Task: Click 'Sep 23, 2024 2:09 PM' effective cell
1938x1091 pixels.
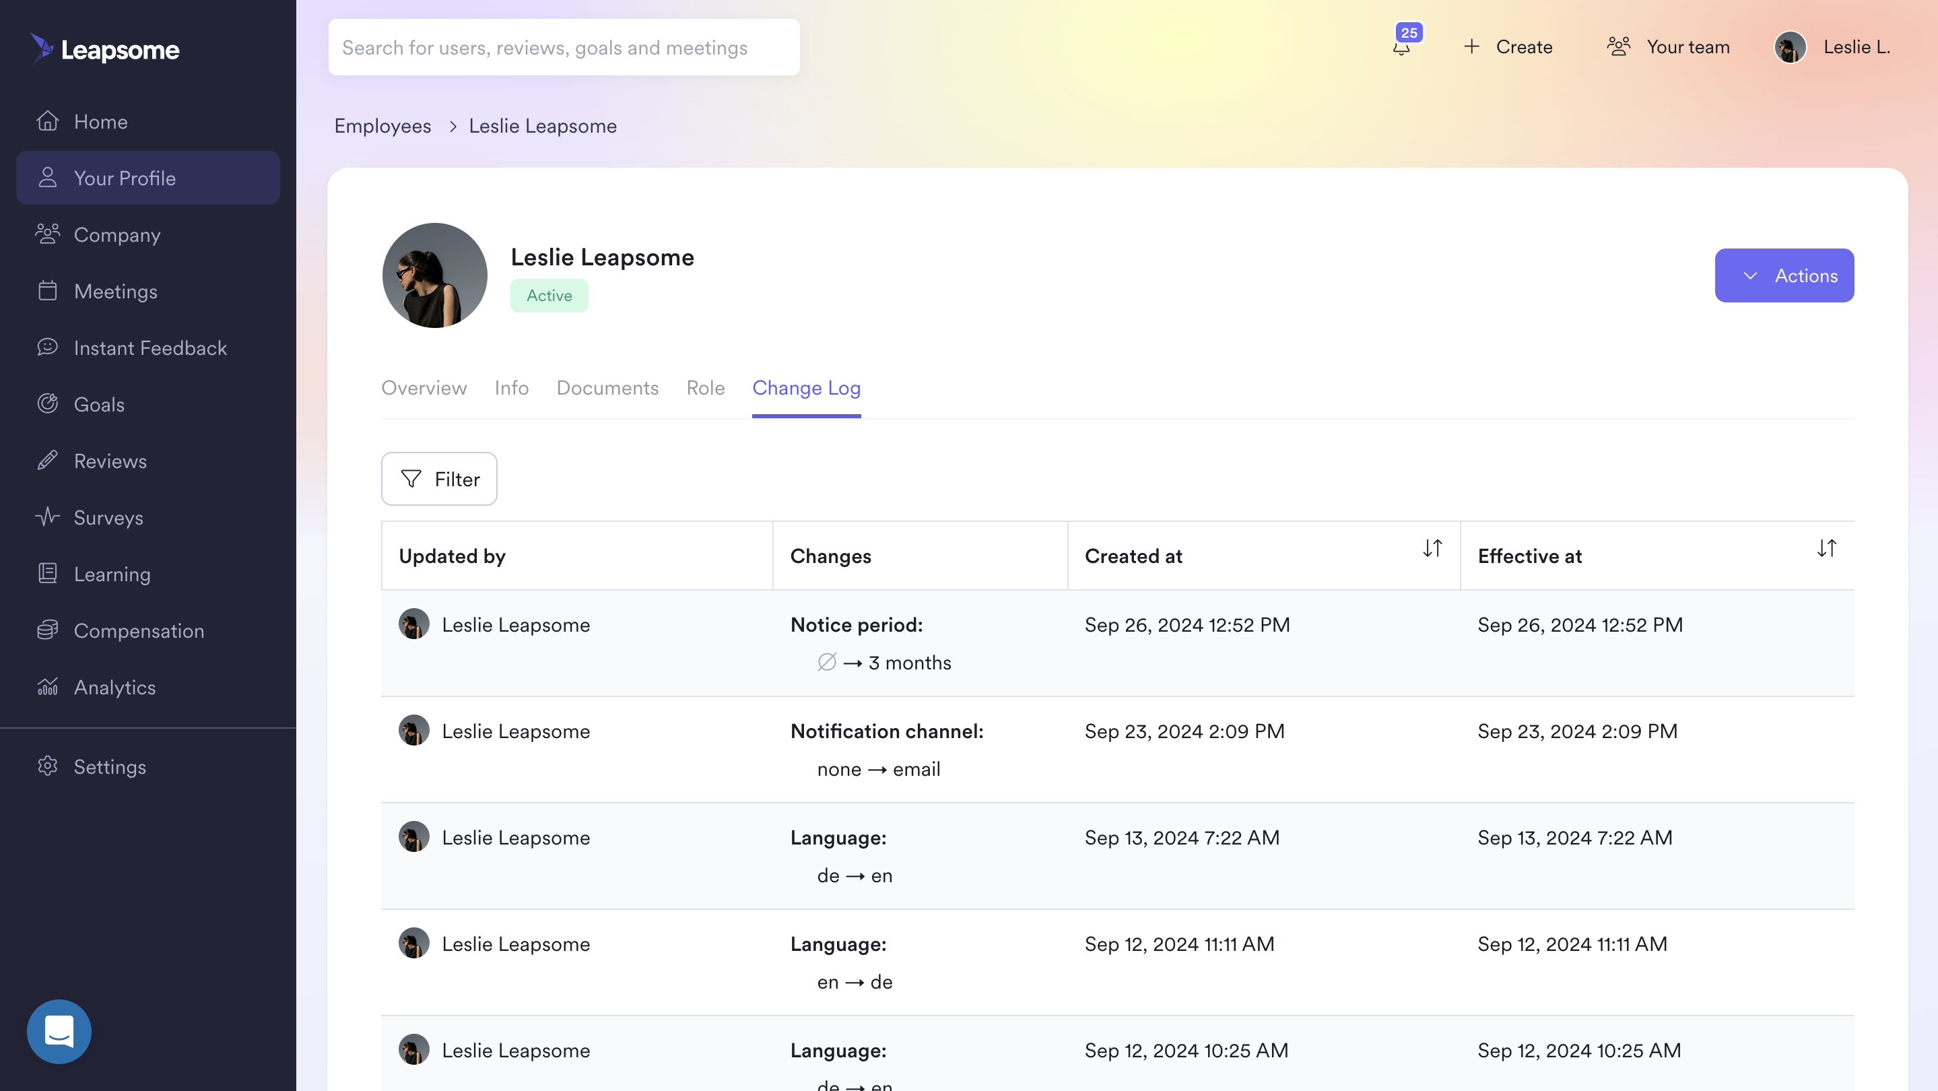Action: [x=1578, y=731]
